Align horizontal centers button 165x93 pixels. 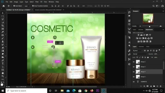[55, 6]
